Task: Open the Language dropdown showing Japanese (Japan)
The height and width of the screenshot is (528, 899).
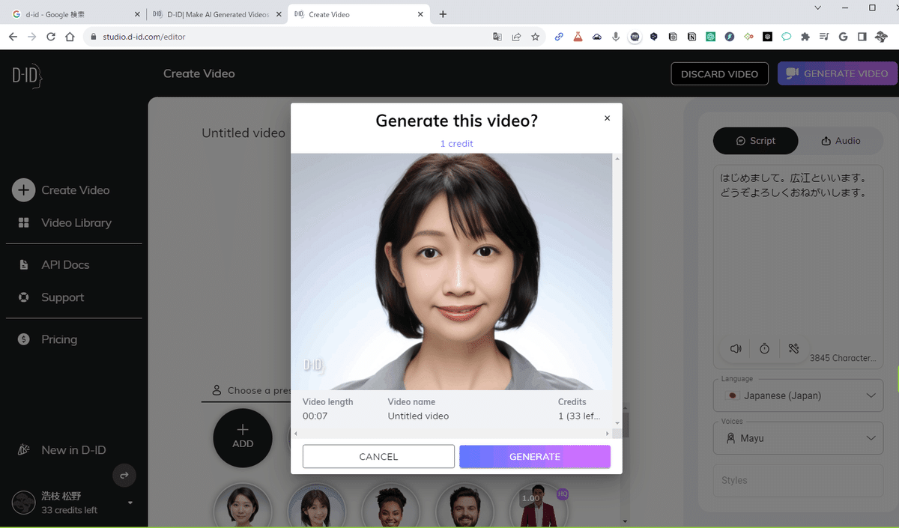Action: click(798, 395)
